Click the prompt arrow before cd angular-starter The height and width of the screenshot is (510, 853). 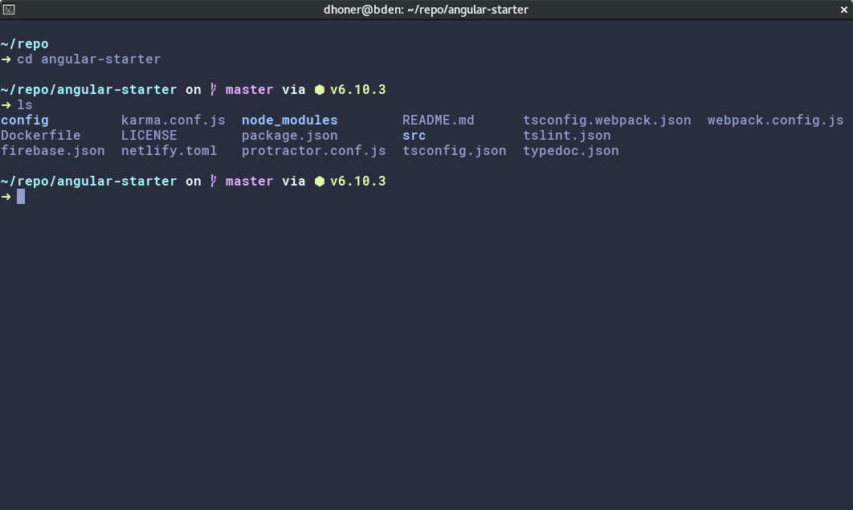(x=6, y=59)
